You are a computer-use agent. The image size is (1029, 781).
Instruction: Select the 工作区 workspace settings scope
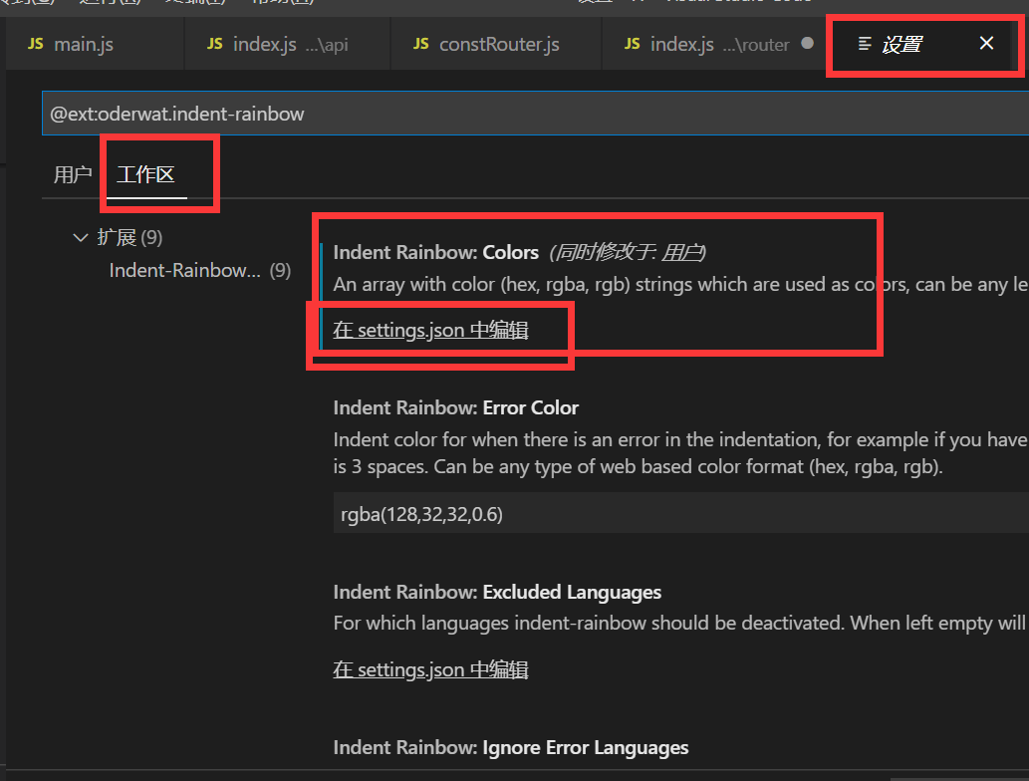pyautogui.click(x=145, y=174)
